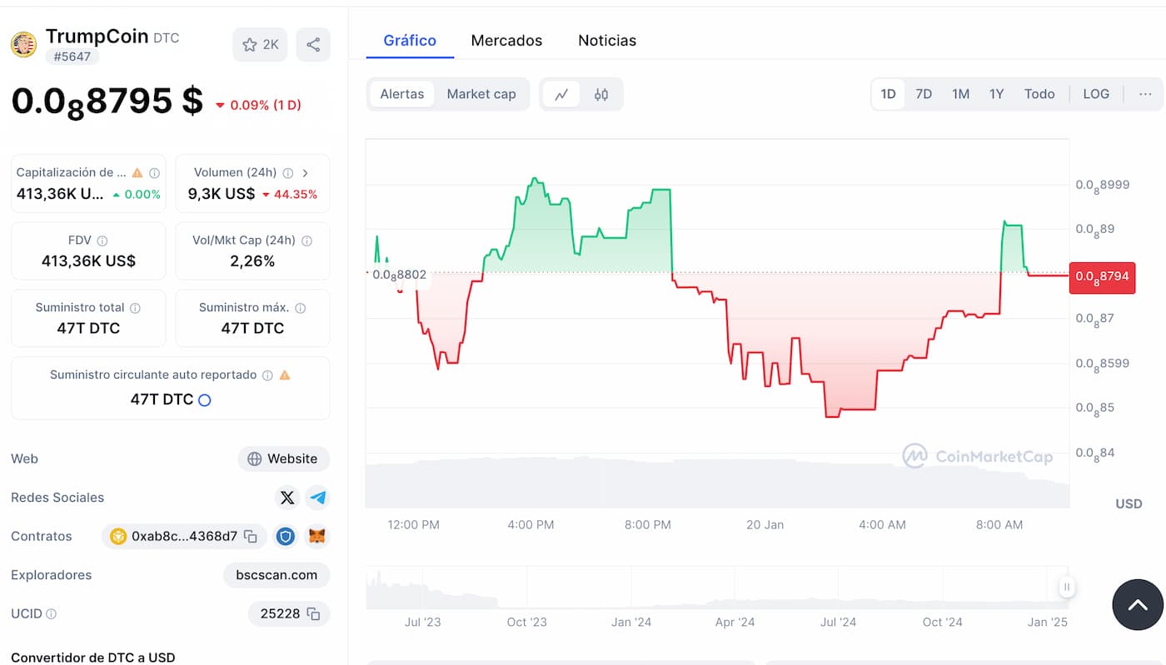
Task: Open the USD currency selector
Action: 1129,503
